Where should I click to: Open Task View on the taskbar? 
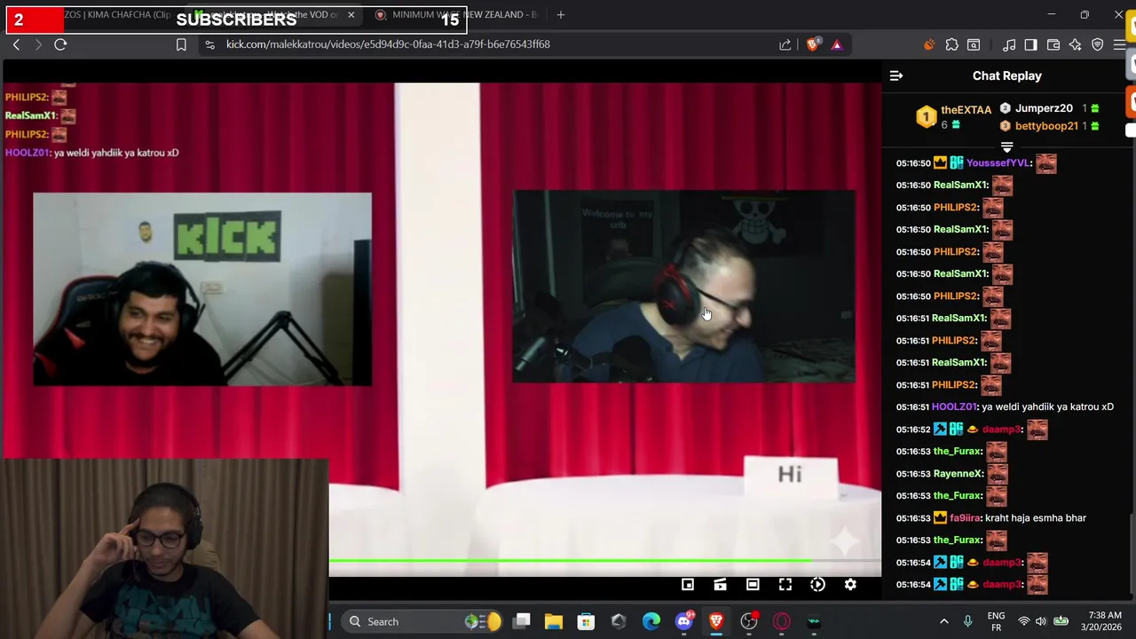tap(522, 622)
